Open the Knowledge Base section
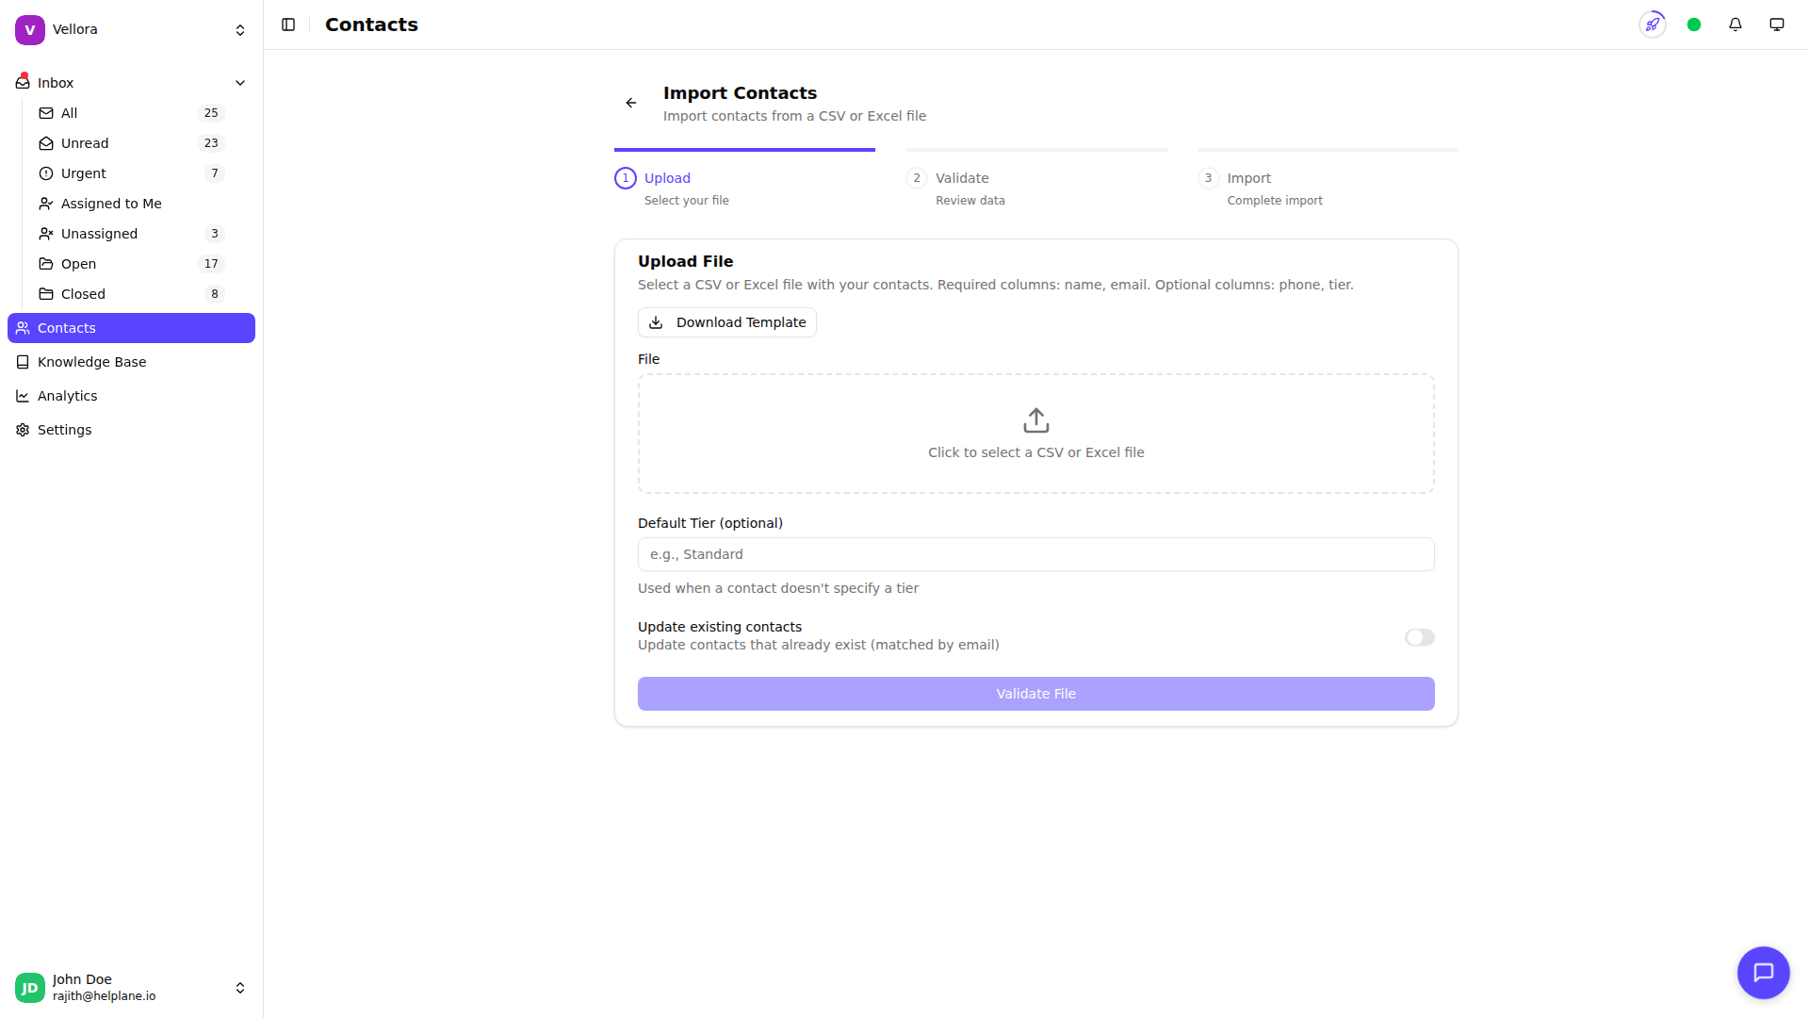Screen dimensions: 1809x1018 [131, 362]
